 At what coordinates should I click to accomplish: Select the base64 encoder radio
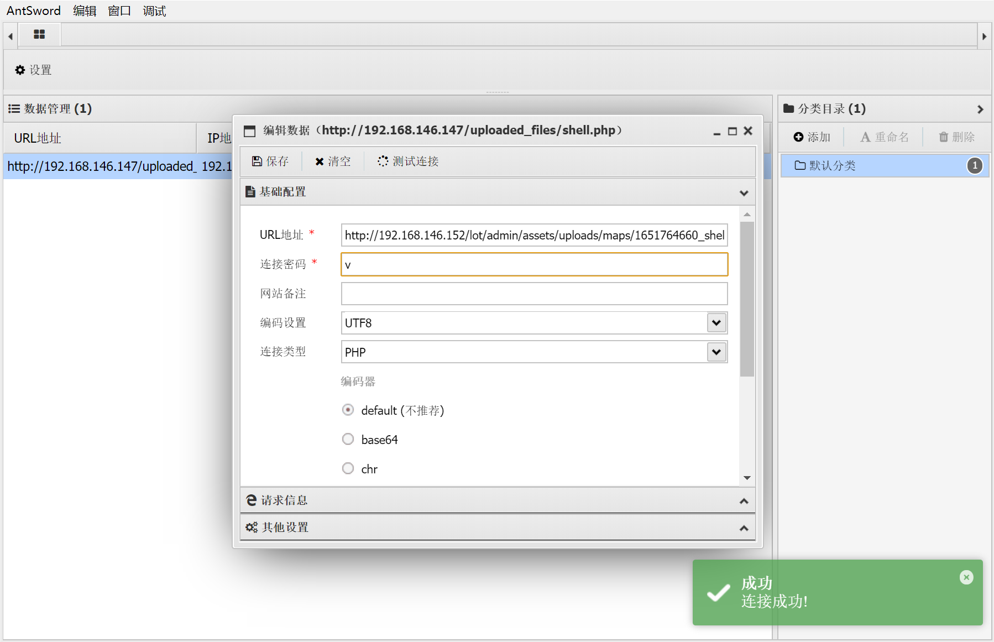348,440
